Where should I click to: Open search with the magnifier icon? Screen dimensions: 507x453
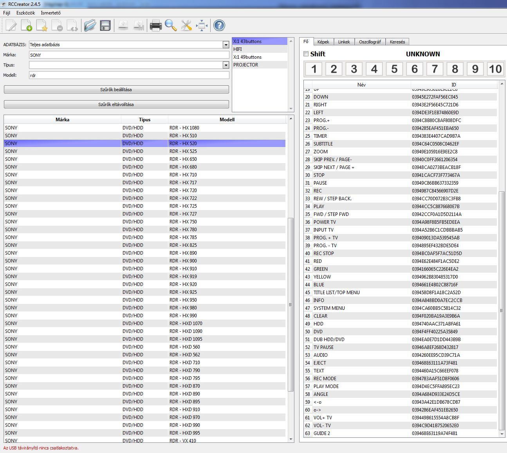171,26
